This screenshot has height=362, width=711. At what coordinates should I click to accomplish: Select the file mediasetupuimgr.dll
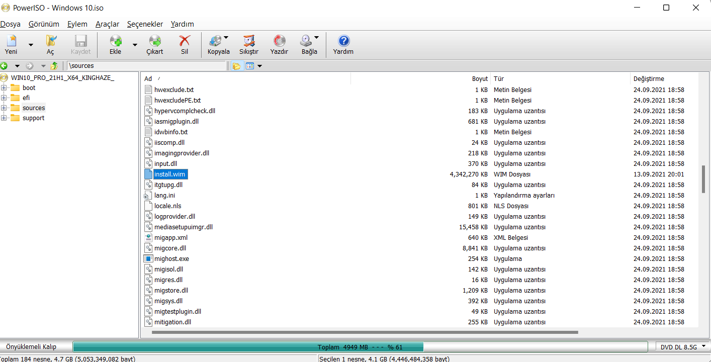coord(184,227)
